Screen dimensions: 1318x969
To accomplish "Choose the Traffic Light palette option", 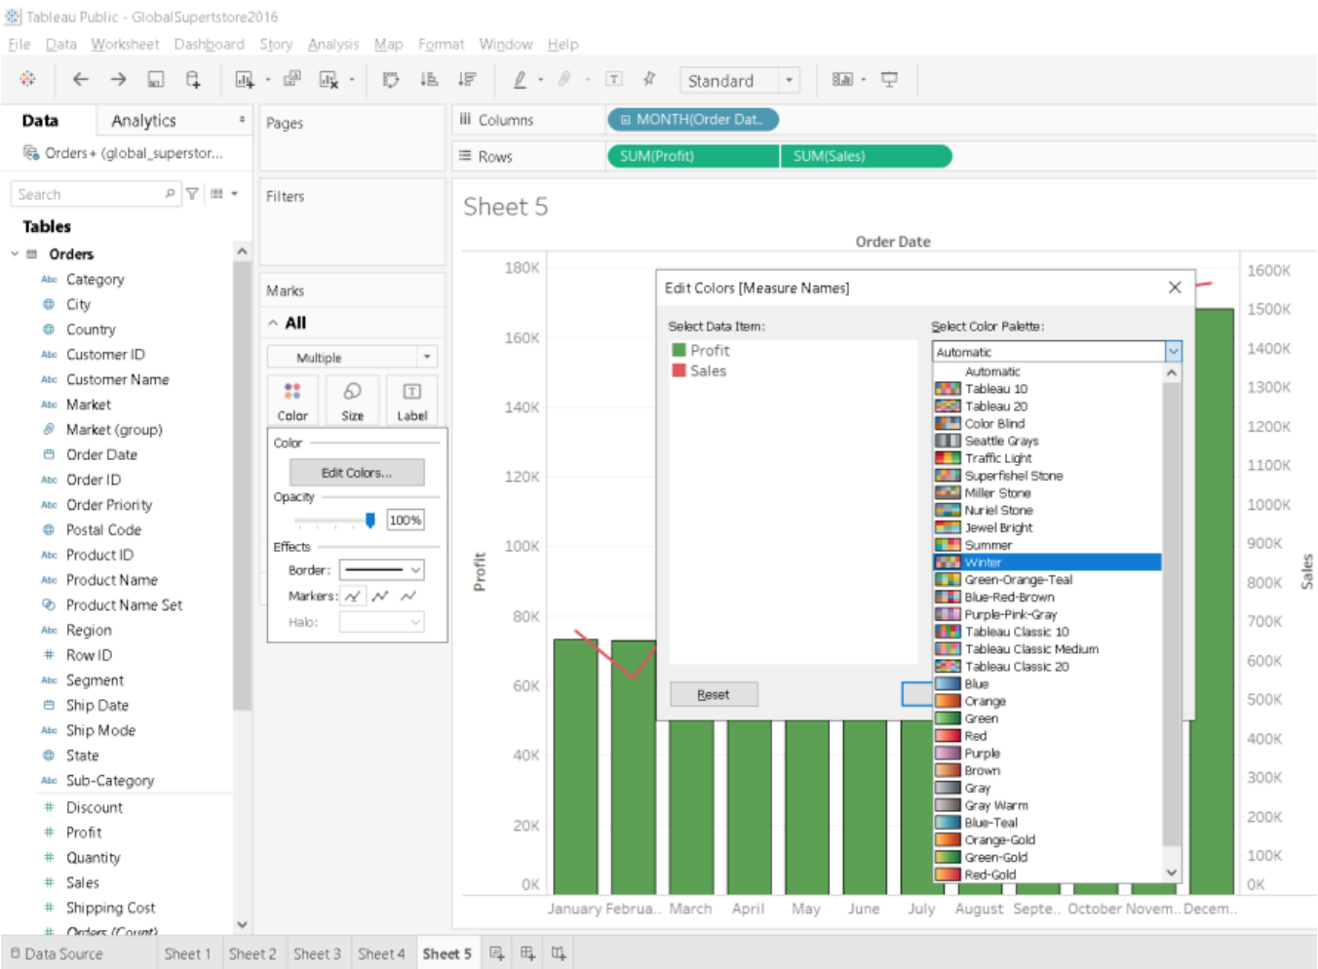I will (1048, 458).
